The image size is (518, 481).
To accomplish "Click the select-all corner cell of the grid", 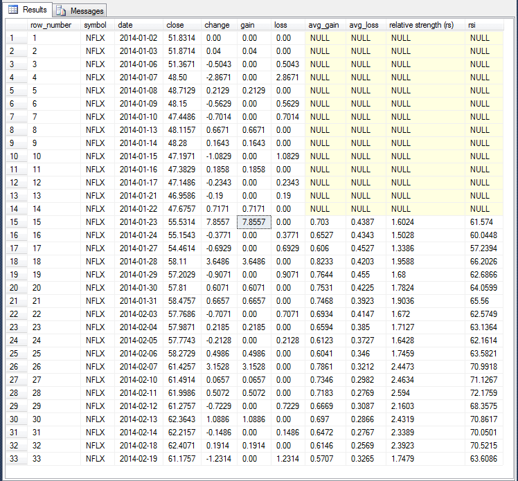I will 16,25.
